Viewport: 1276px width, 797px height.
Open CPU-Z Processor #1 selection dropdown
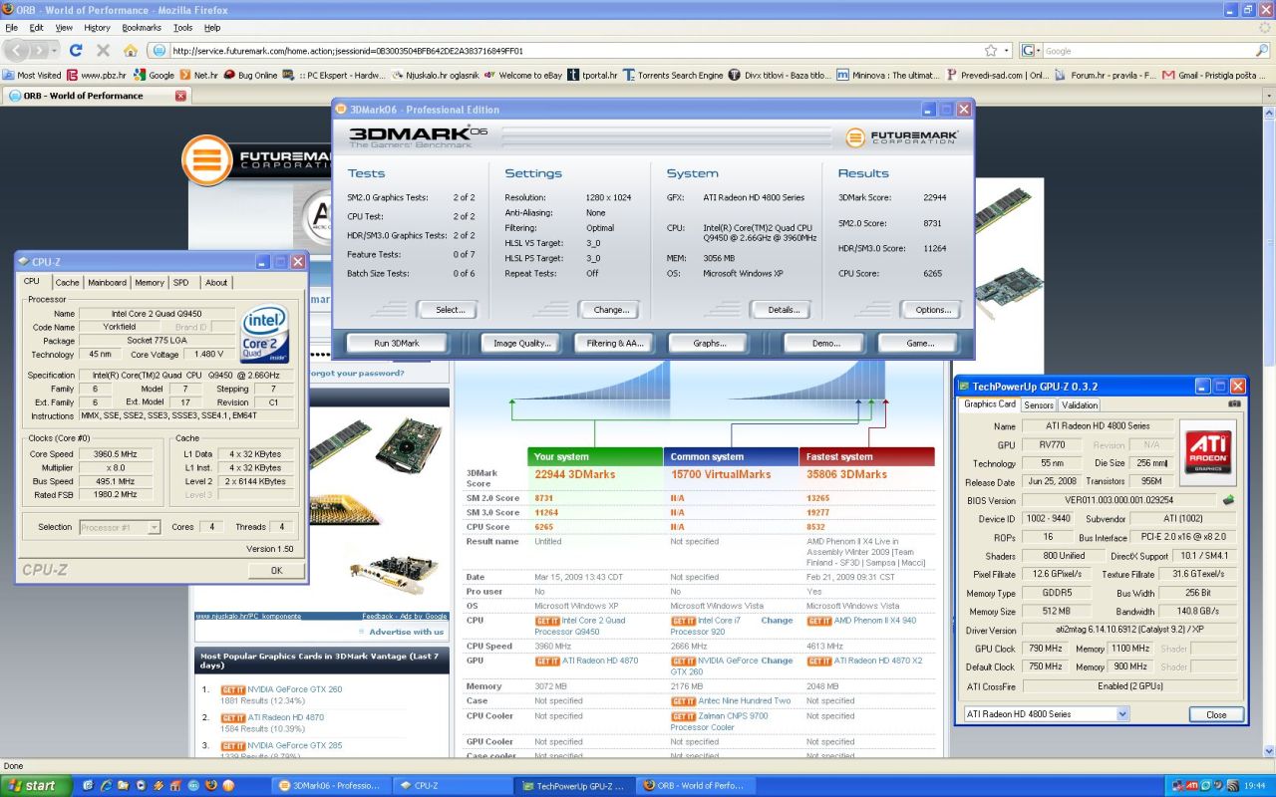click(x=154, y=527)
